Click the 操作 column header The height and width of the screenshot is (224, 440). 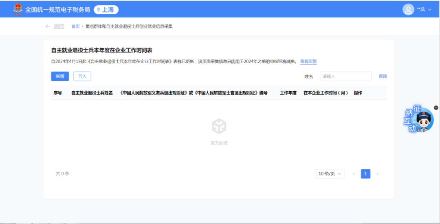(x=358, y=93)
